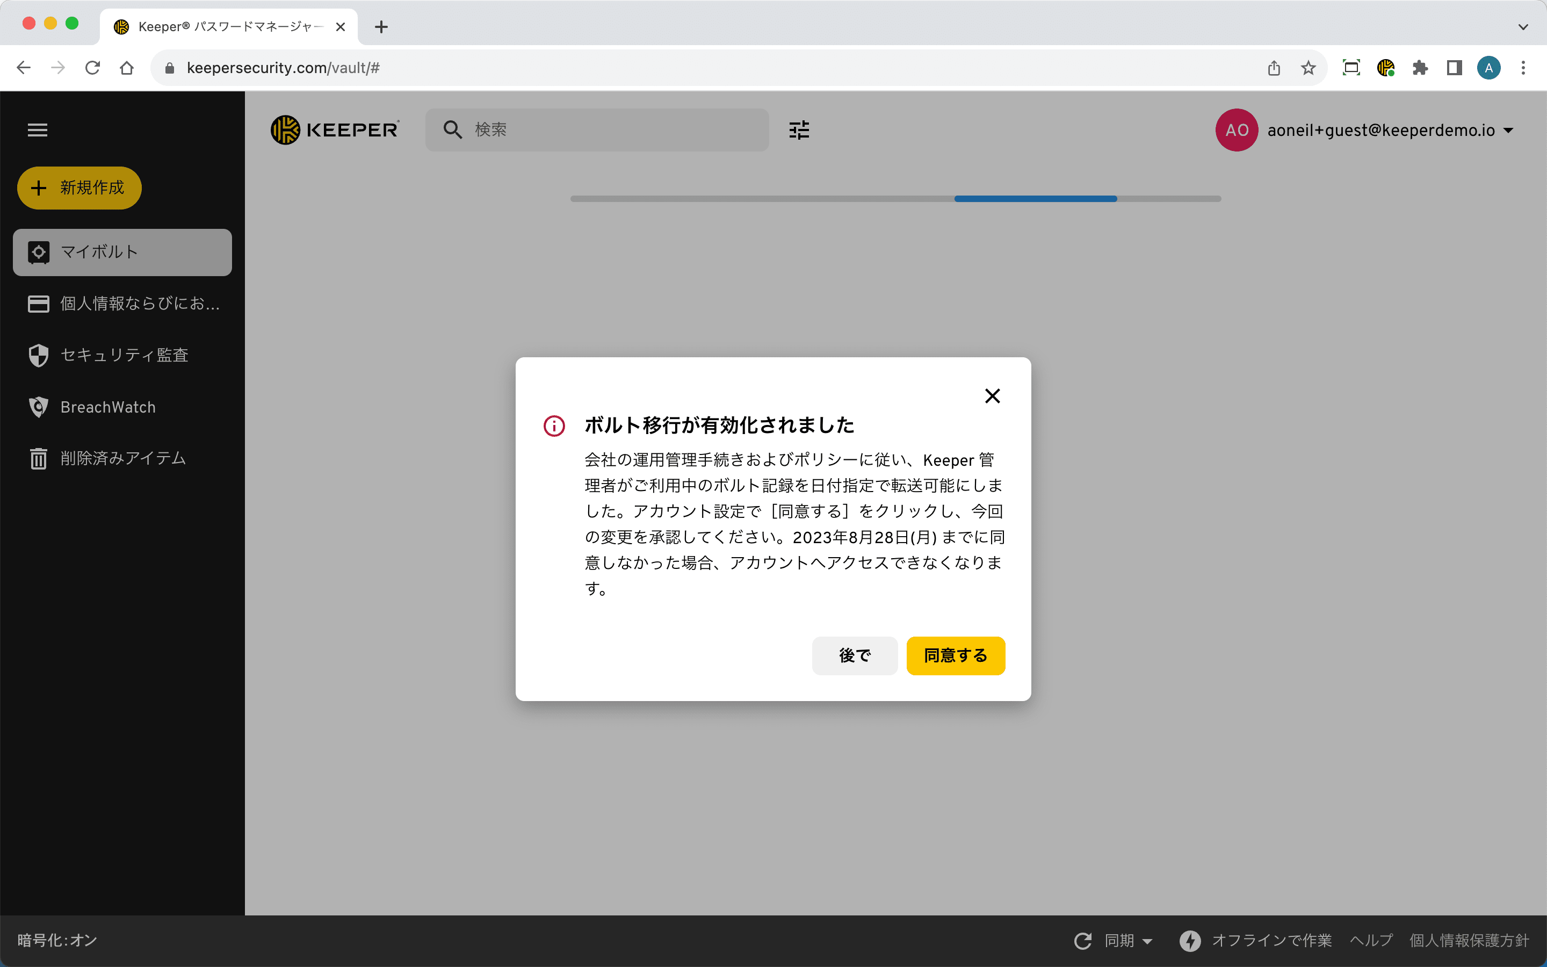
Task: Click the 後で later button
Action: pos(854,655)
